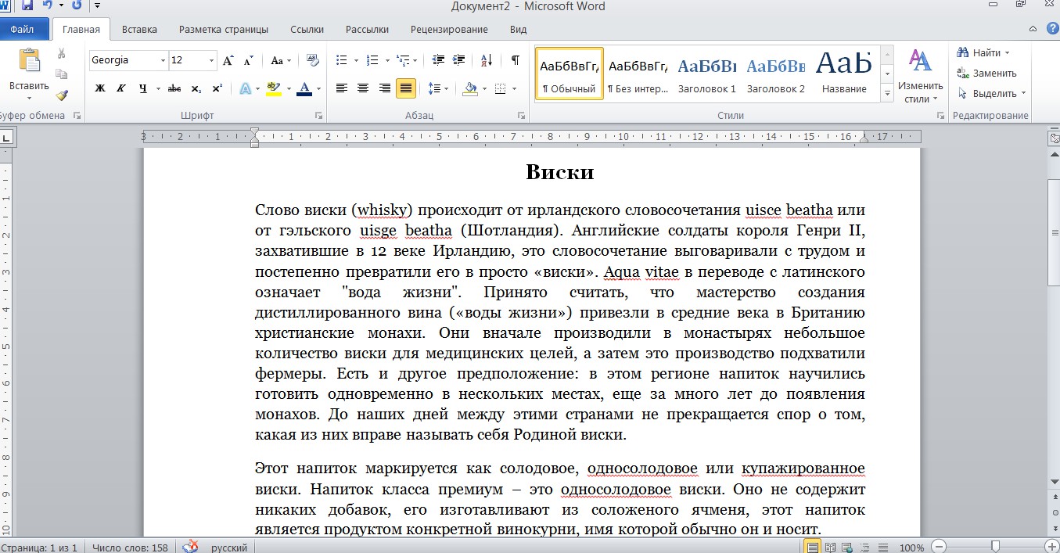Click the Format Painter brush icon
Image resolution: width=1060 pixels, height=553 pixels.
tap(62, 95)
